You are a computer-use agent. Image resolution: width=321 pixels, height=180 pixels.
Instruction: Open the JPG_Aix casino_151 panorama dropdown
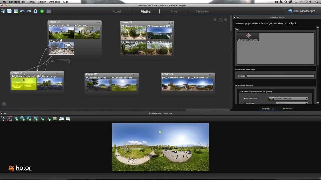coord(288,98)
